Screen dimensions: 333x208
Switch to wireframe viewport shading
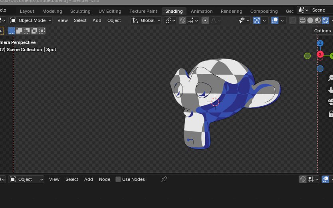coord(303,20)
